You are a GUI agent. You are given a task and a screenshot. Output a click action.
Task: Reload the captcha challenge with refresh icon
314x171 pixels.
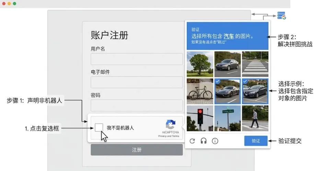pyautogui.click(x=192, y=141)
